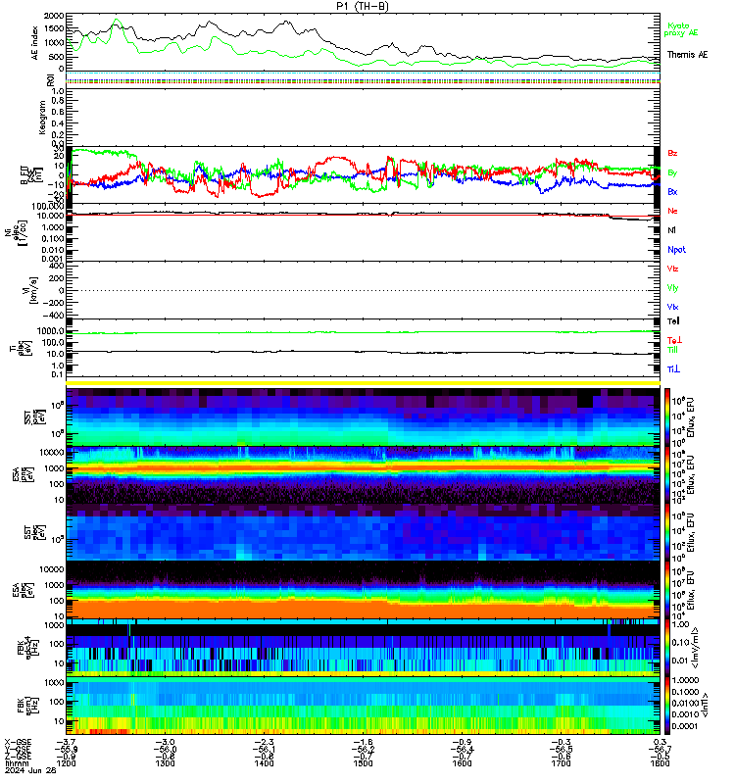This screenshot has width=735, height=784.
Task: Click the blue Npot legend label
Action: 676,250
